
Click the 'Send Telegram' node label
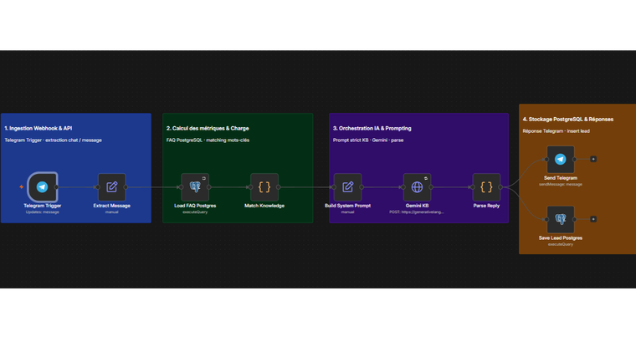tap(561, 178)
